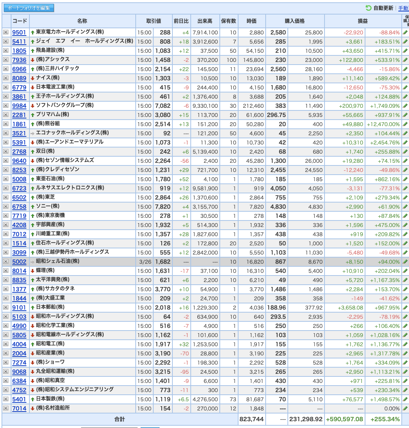The height and width of the screenshot is (428, 409).
Task: Click 熊谷組 gain +12,470.00%
Action: [383, 124]
